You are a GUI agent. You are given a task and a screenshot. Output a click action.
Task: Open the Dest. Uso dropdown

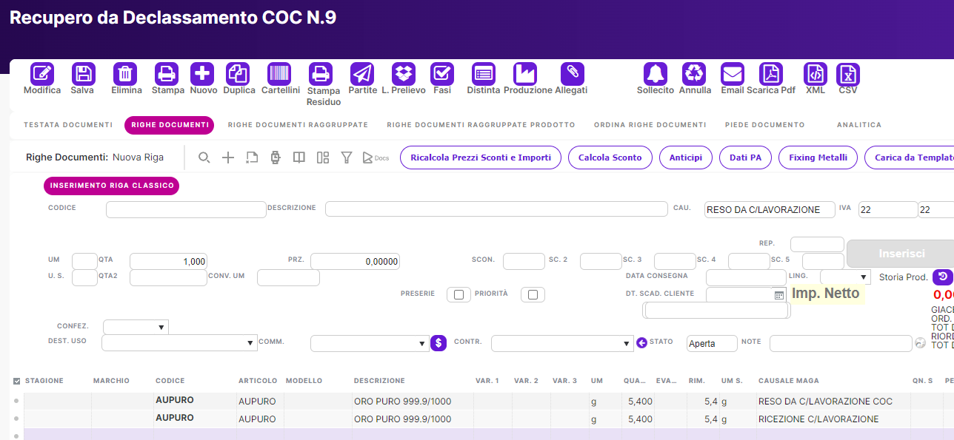[x=179, y=343]
